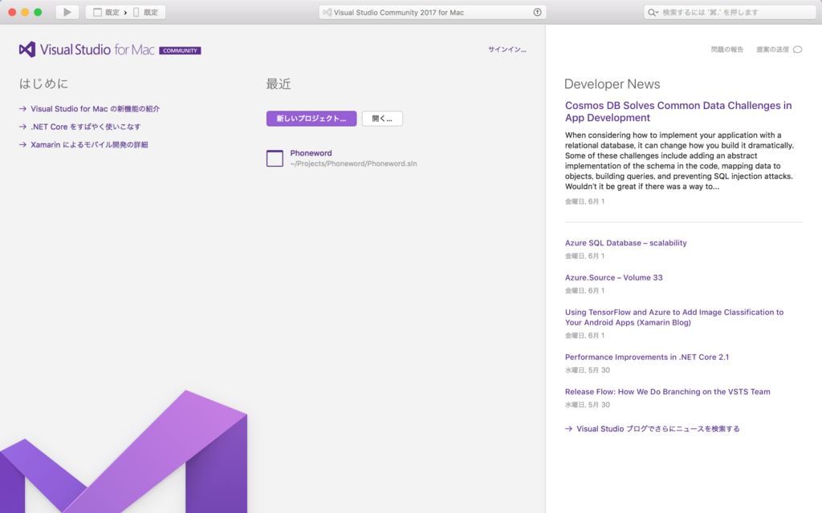Open the build configuration selector 既定
822x513 pixels.
point(107,12)
